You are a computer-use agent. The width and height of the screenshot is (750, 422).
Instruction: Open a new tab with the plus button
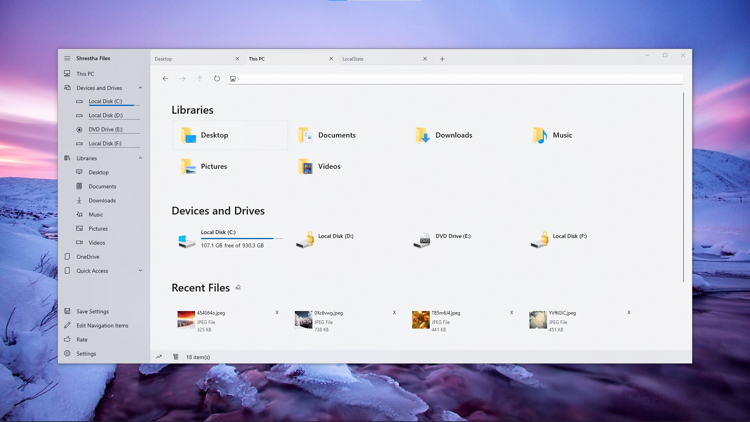tap(442, 59)
